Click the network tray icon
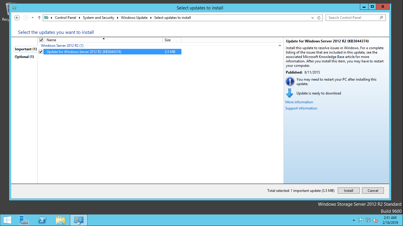The image size is (403, 226). [368, 220]
